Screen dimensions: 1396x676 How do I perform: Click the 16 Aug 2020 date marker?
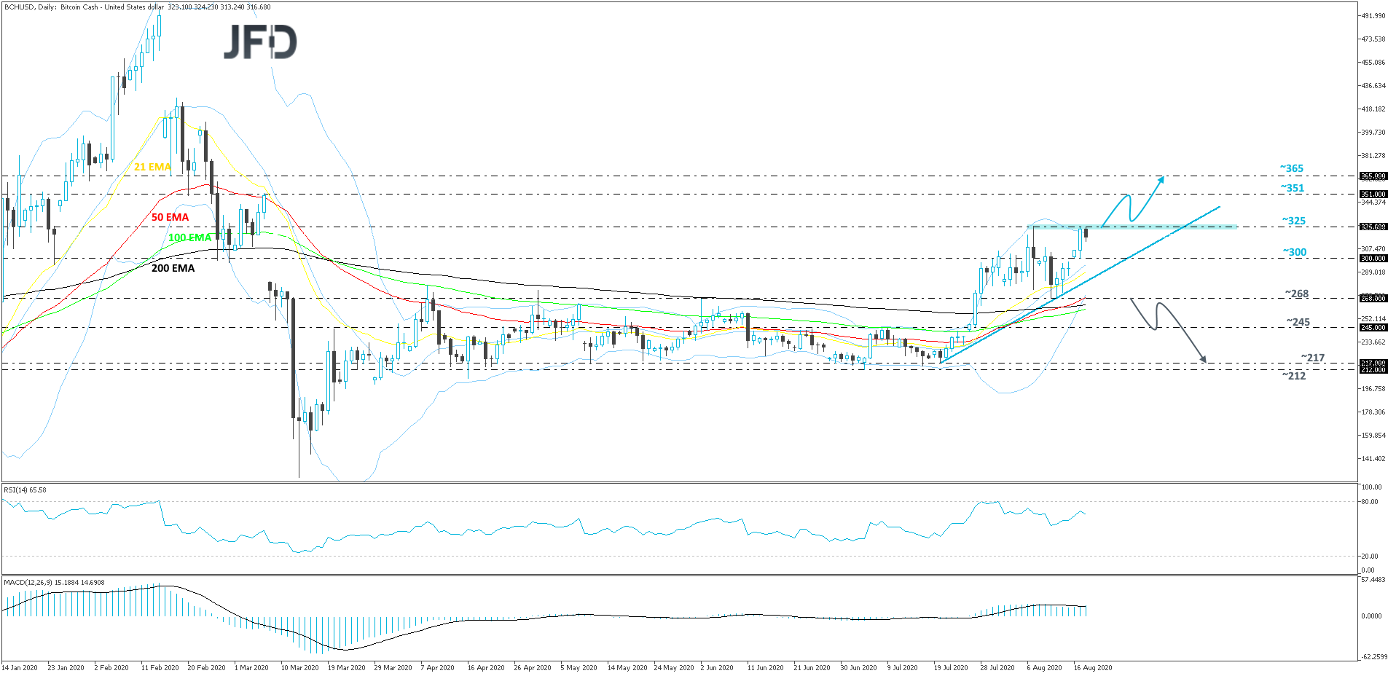click(x=1092, y=667)
